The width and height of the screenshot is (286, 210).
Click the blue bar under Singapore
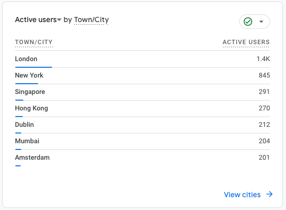pos(19,100)
